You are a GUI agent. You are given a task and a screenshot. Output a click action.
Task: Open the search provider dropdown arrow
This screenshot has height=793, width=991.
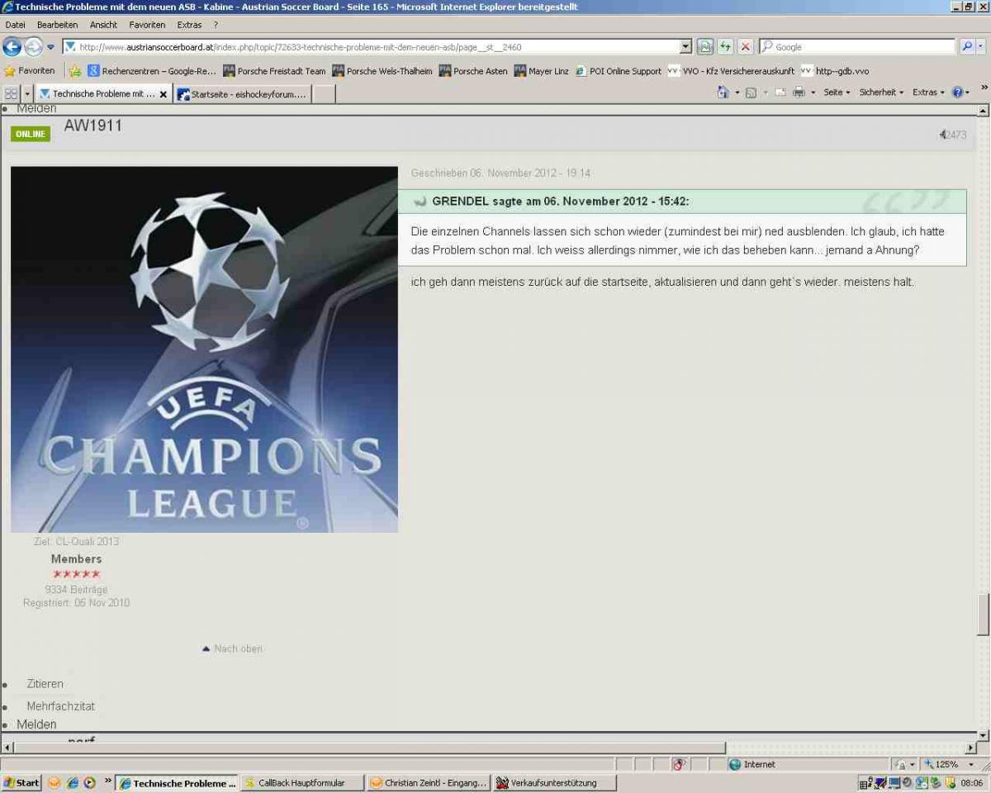pos(981,47)
